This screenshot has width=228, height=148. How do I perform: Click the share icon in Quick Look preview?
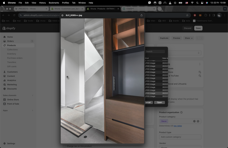point(141,15)
